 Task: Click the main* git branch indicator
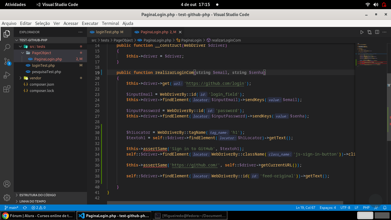click(11, 208)
